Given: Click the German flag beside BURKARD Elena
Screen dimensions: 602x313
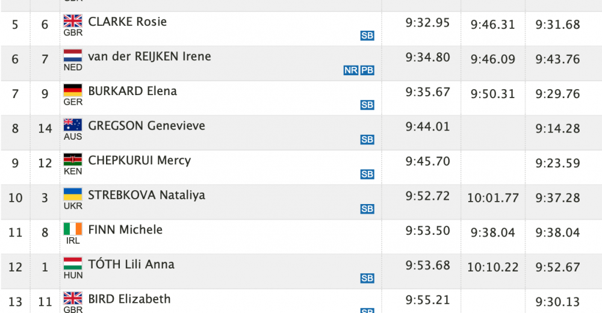Looking at the screenshot, I should (73, 90).
